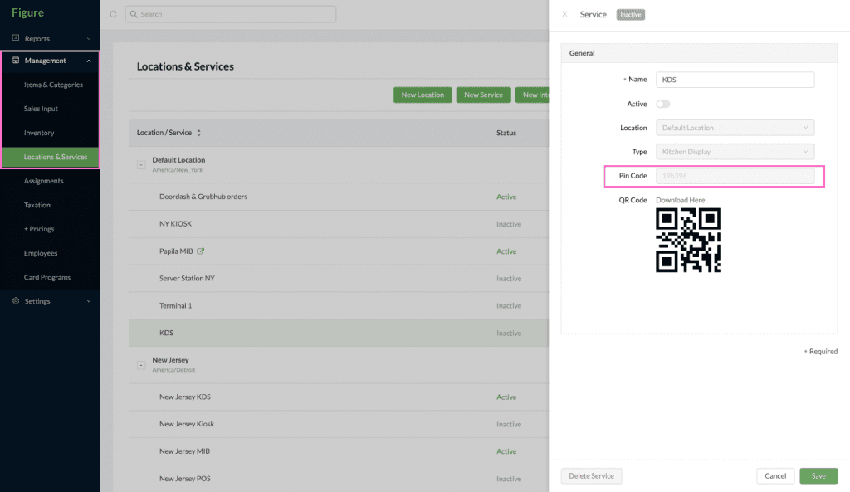Open Items & Categories menu item
The width and height of the screenshot is (850, 492).
[53, 85]
